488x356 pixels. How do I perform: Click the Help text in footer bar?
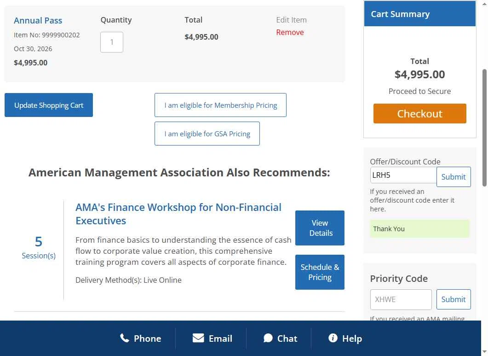point(352,338)
